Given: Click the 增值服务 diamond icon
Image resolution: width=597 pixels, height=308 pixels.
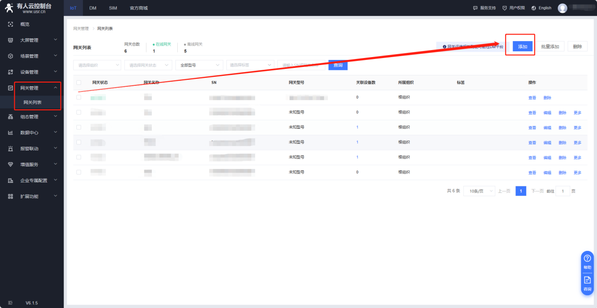Looking at the screenshot, I should point(10,165).
